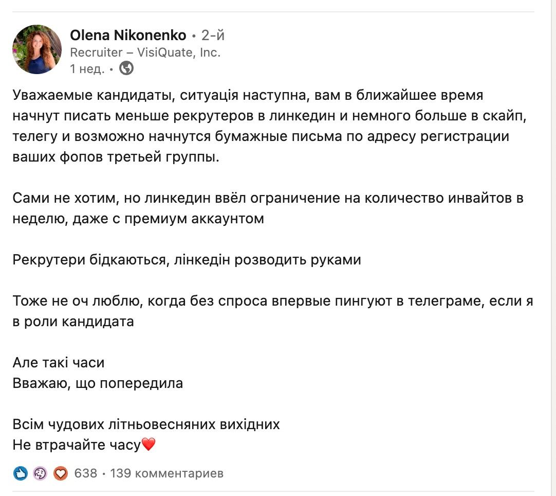Click the line "Вважаю, що попередила"

click(x=98, y=383)
